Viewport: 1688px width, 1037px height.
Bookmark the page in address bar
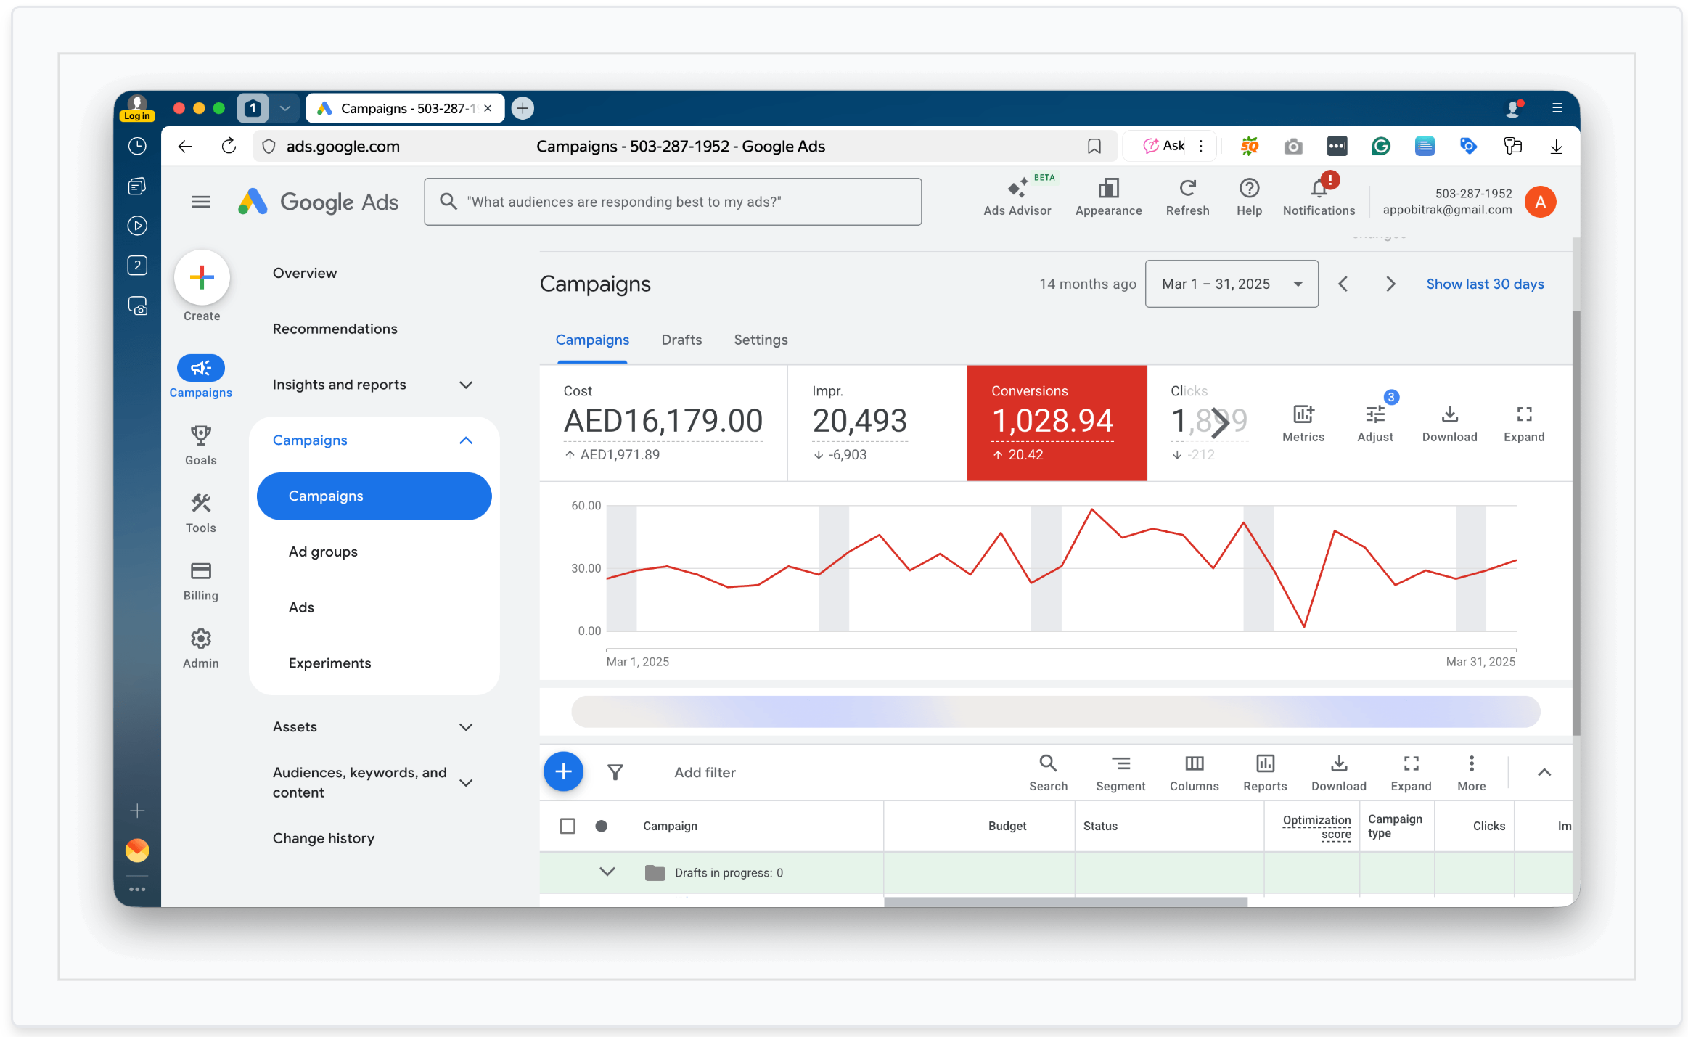pos(1094,147)
